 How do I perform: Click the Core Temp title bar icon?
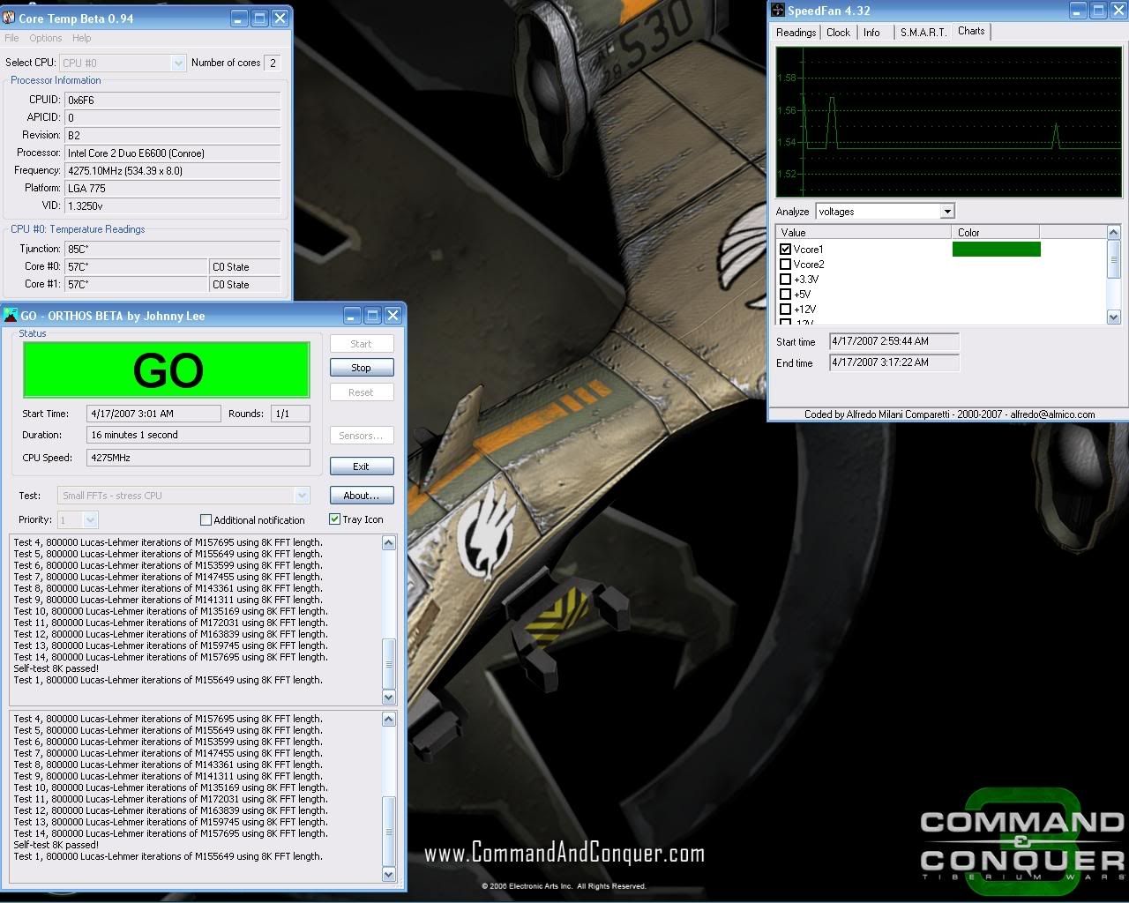(10, 19)
